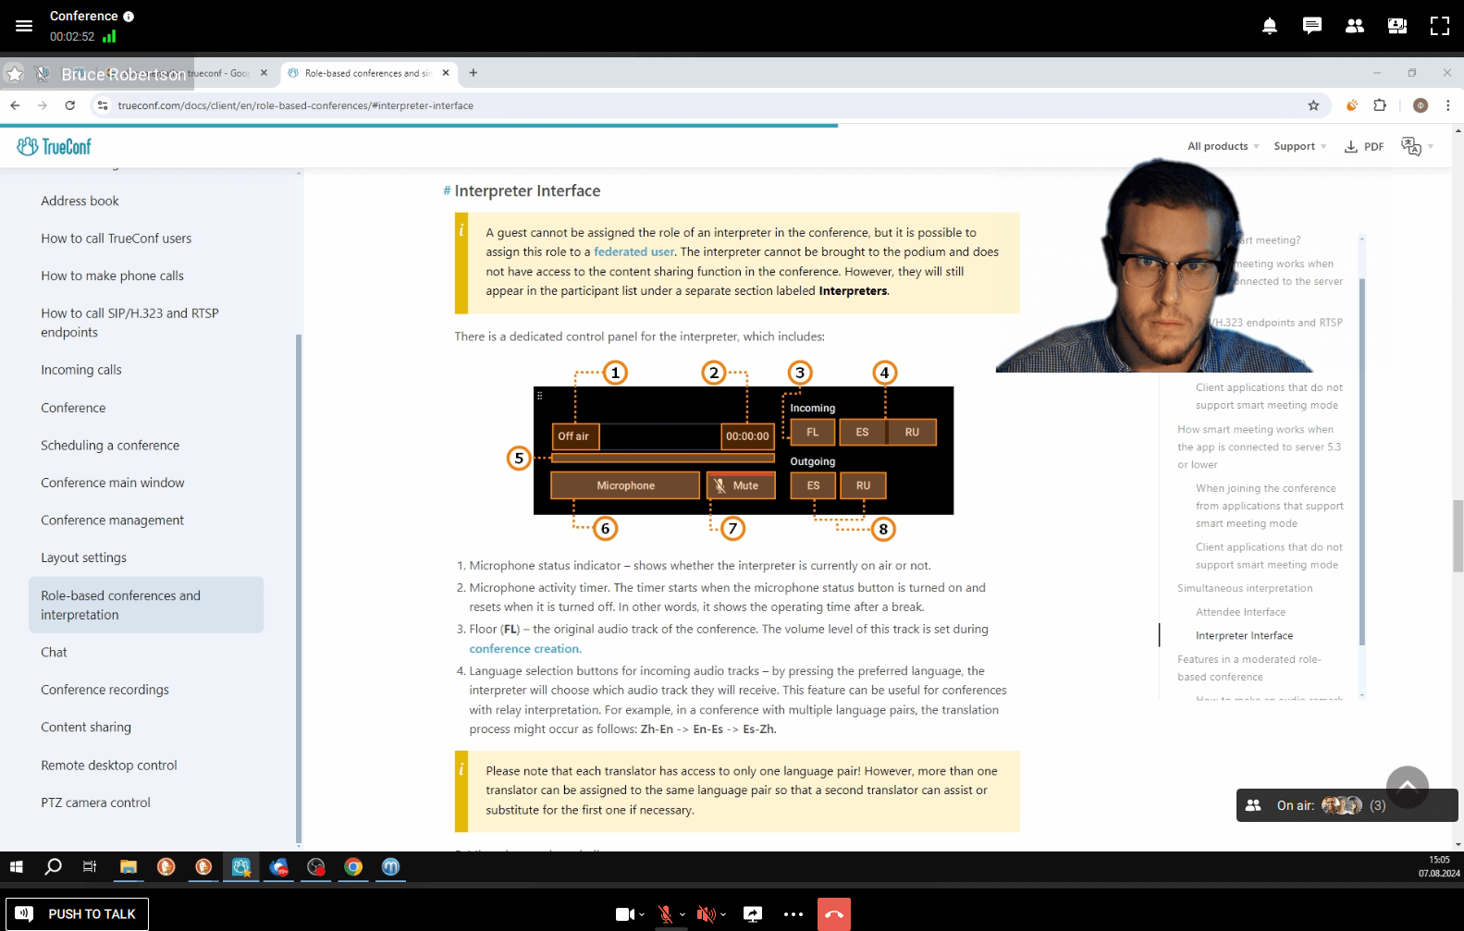1464x931 pixels.
Task: Click the left sidebar scrollbar
Action: (298, 587)
